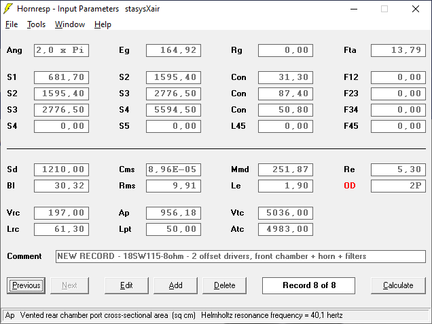This screenshot has height=324, width=432.
Task: Select the F23 value field
Action: pos(398,94)
